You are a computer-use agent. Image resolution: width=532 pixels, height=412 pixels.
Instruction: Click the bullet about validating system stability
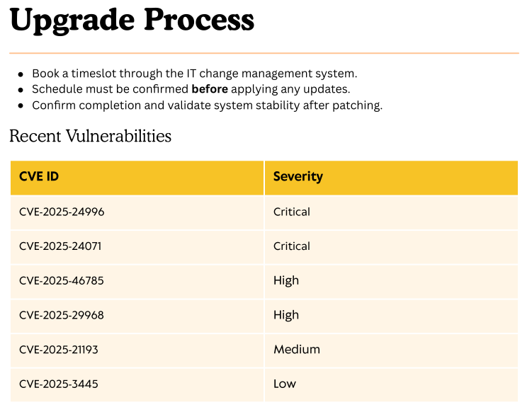tap(207, 105)
